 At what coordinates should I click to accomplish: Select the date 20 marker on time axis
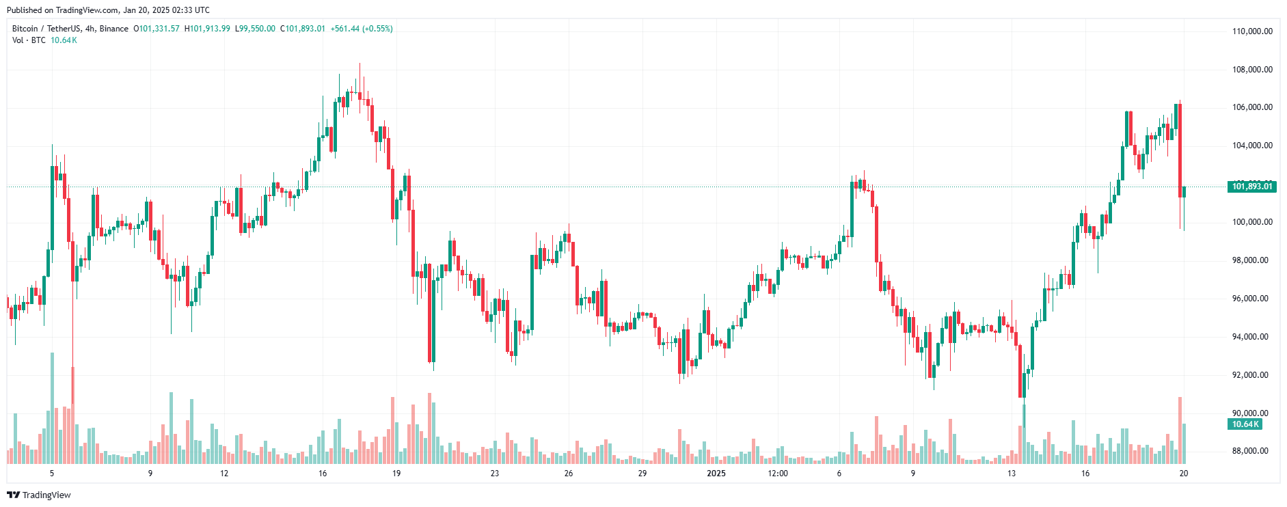coord(1184,474)
